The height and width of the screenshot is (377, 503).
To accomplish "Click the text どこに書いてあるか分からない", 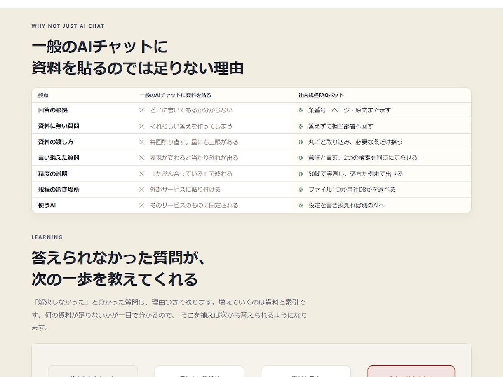I will click(x=191, y=110).
